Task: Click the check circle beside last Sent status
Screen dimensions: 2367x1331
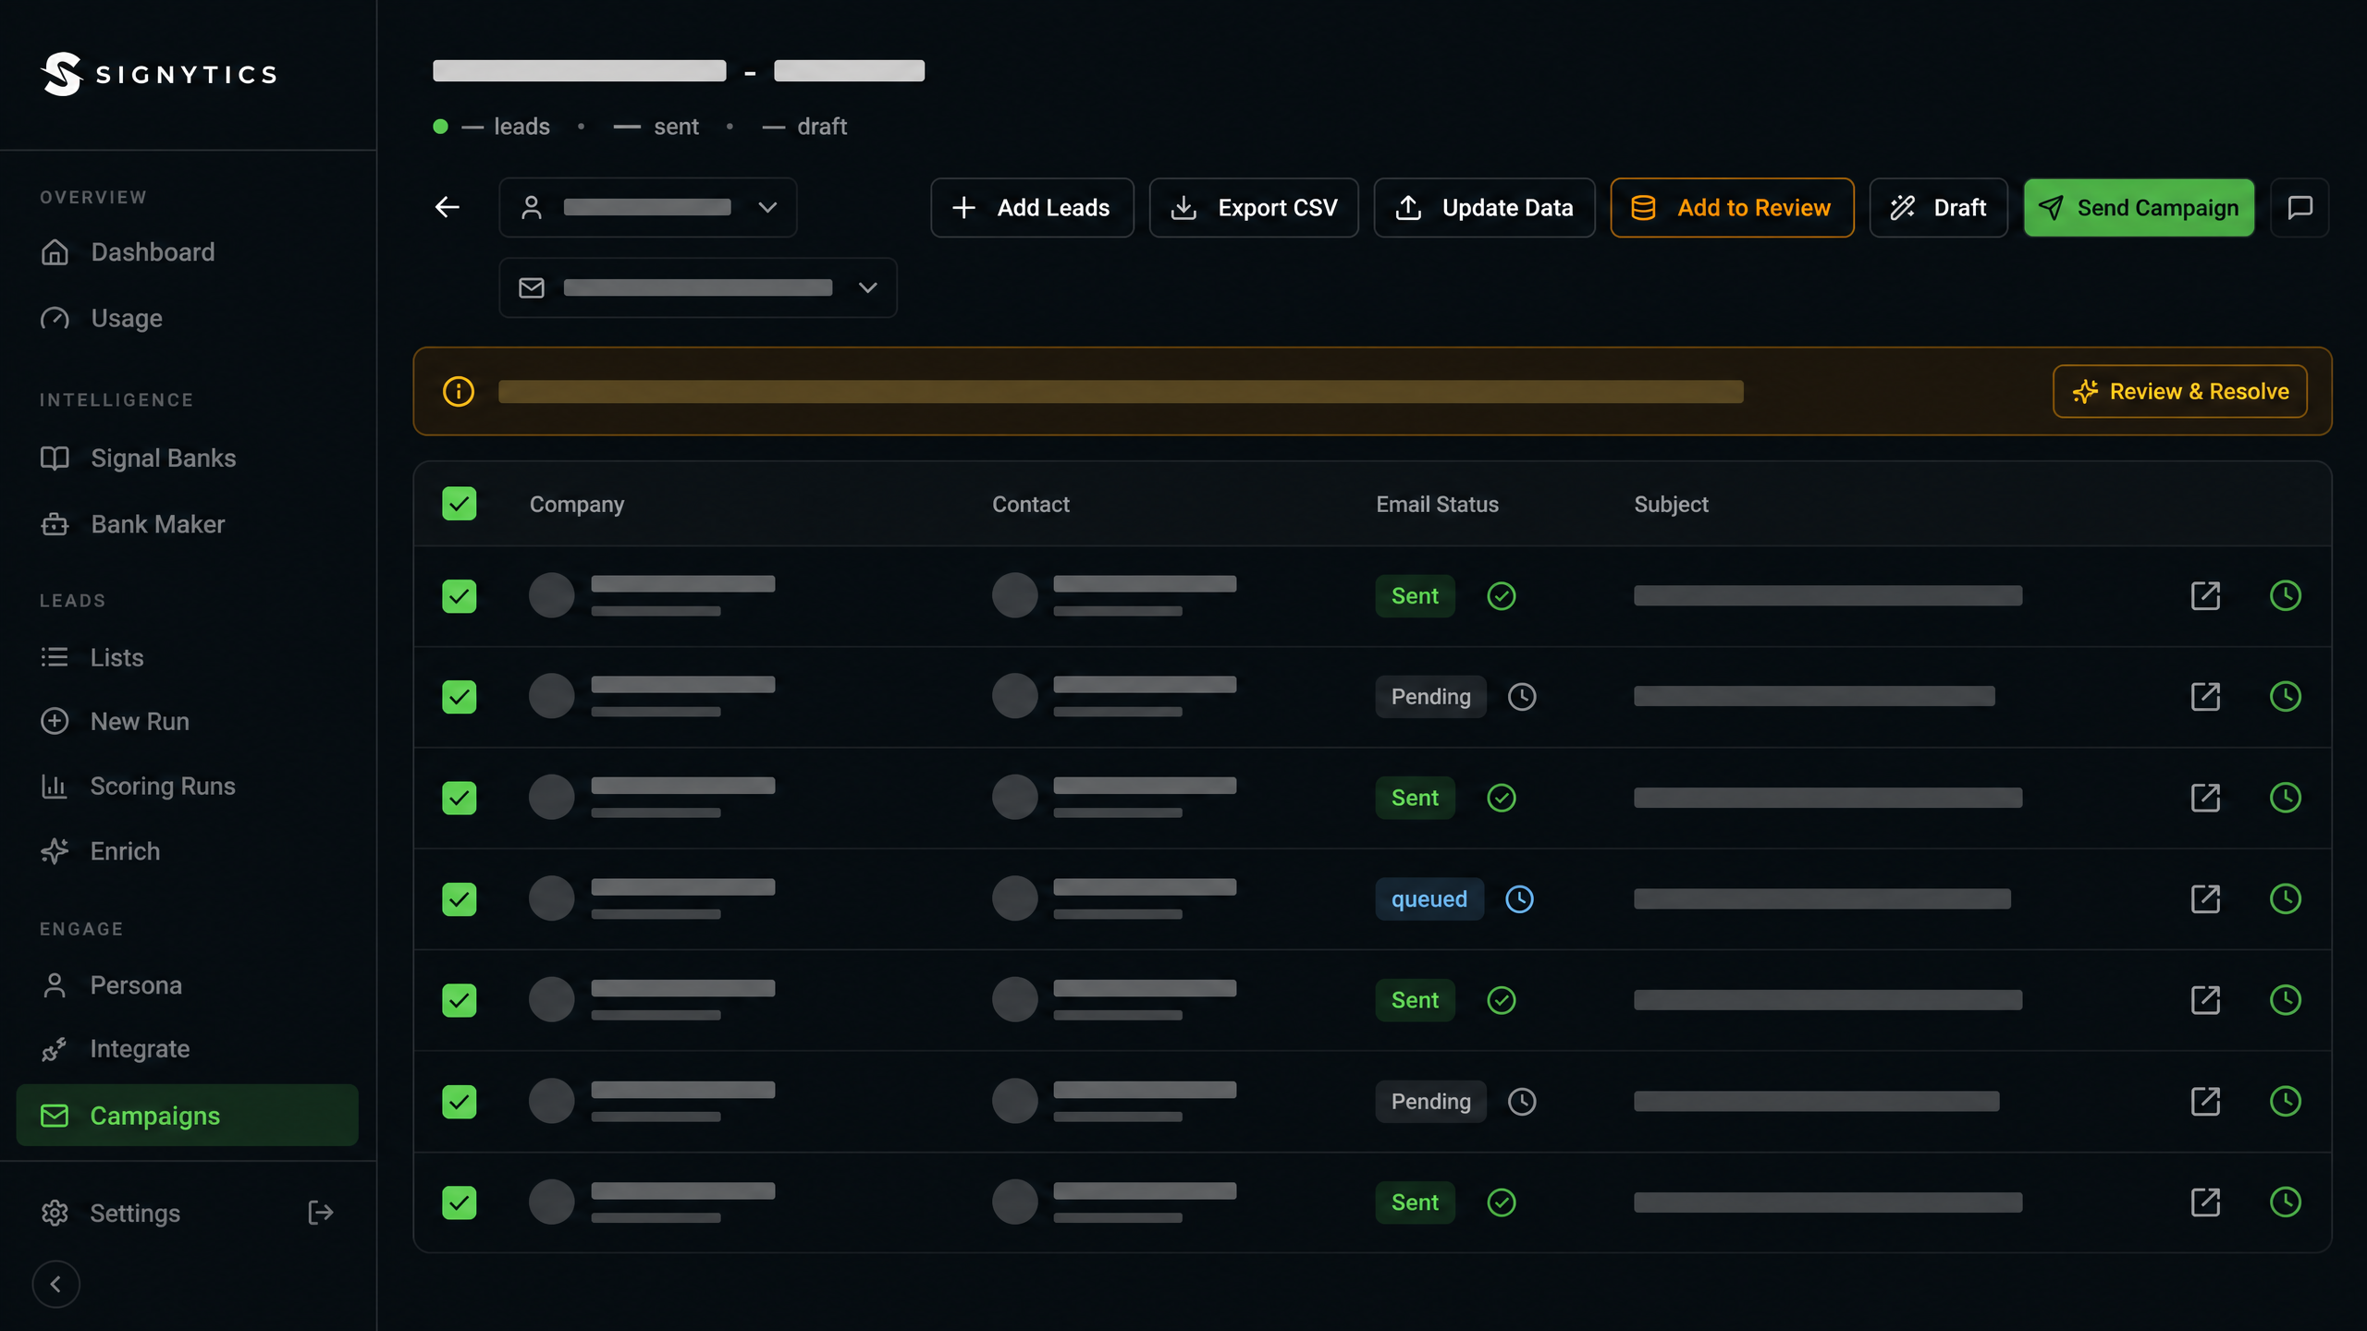Action: tap(1501, 1203)
